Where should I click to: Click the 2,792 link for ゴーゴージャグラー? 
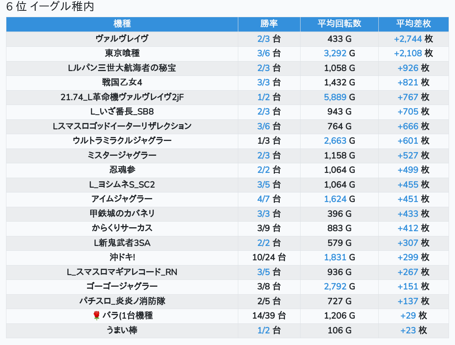(x=335, y=287)
